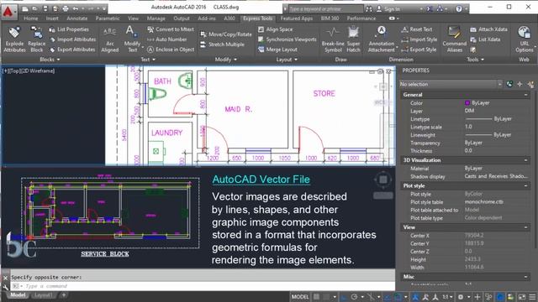Expand the Text panel dropdown

coord(148,60)
